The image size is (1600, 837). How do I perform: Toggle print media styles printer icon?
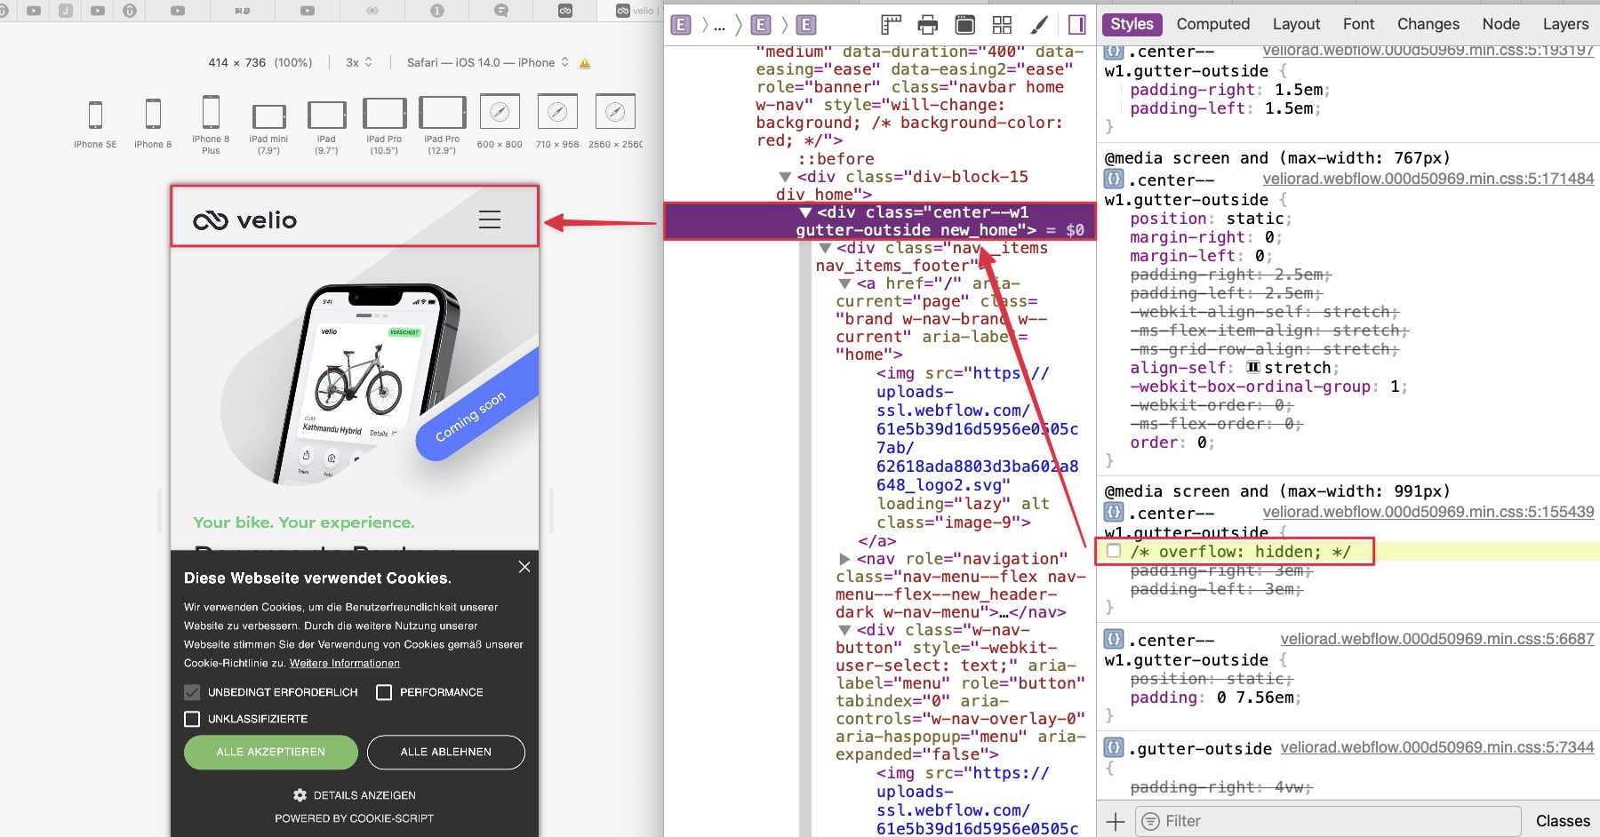928,25
